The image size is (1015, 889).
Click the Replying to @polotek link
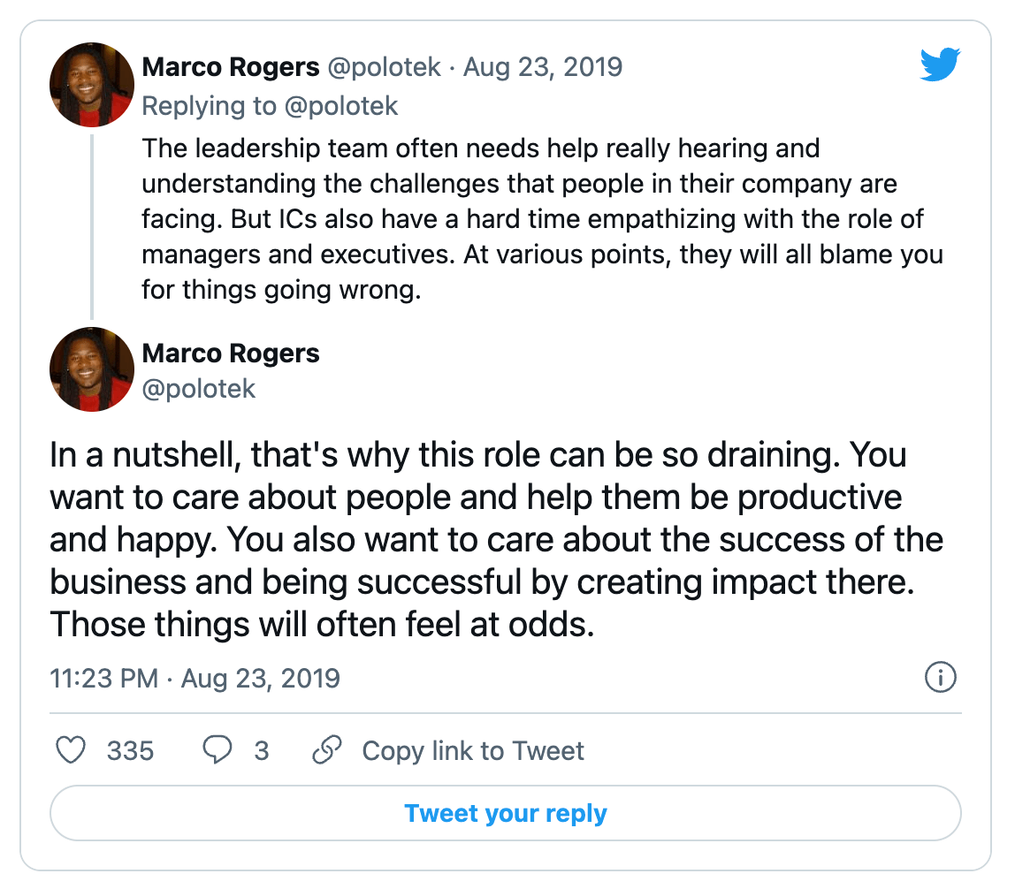(x=270, y=106)
